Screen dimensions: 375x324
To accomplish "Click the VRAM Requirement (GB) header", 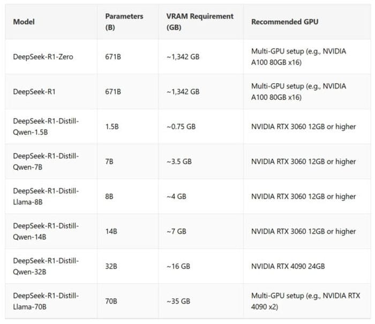I will pos(200,22).
